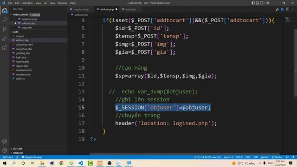Select login.php in Open Editors list
The image size is (297, 167).
pyautogui.click(x=26, y=27)
